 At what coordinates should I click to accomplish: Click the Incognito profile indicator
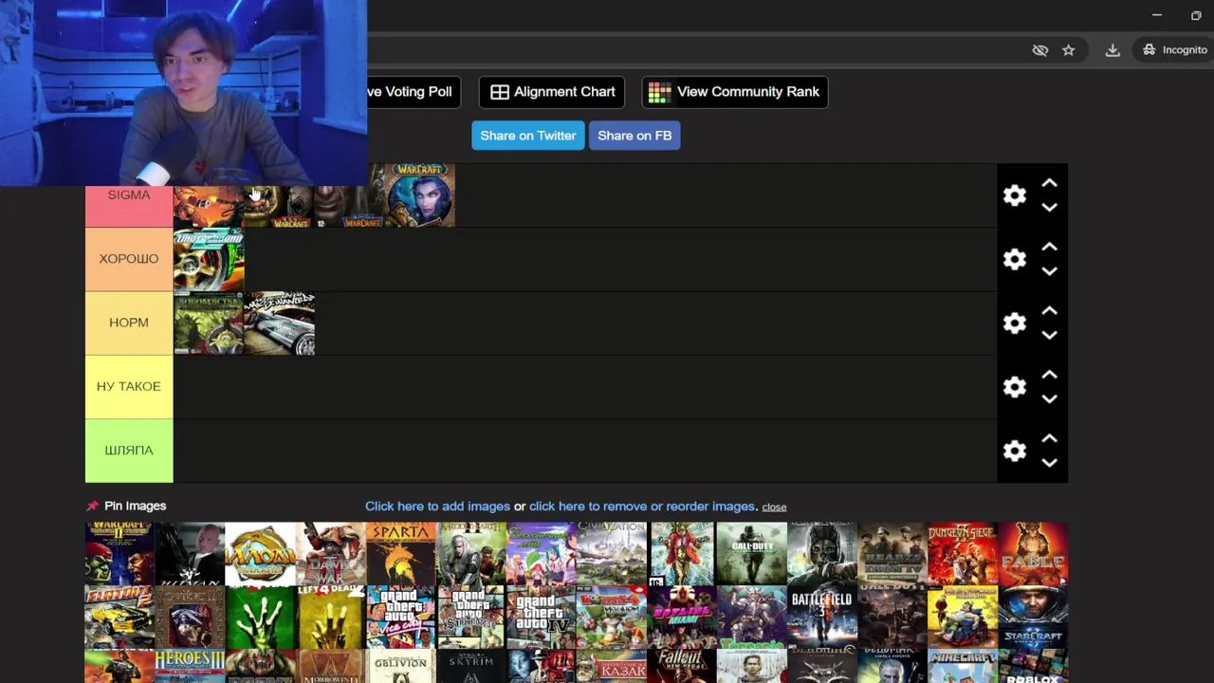click(x=1175, y=50)
